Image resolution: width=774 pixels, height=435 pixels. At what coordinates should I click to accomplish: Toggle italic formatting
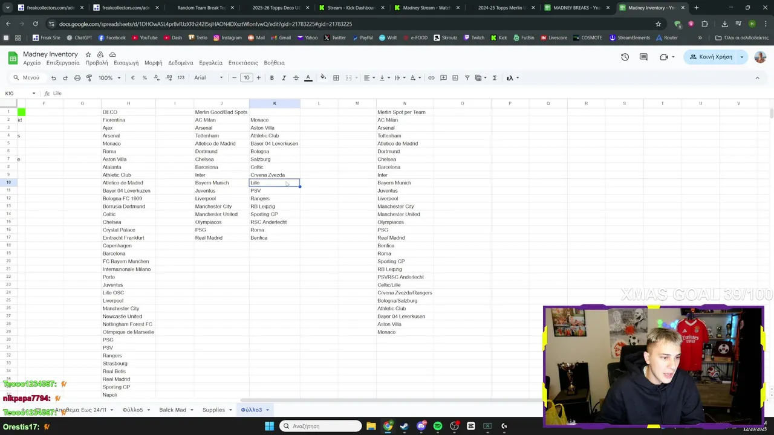(284, 78)
